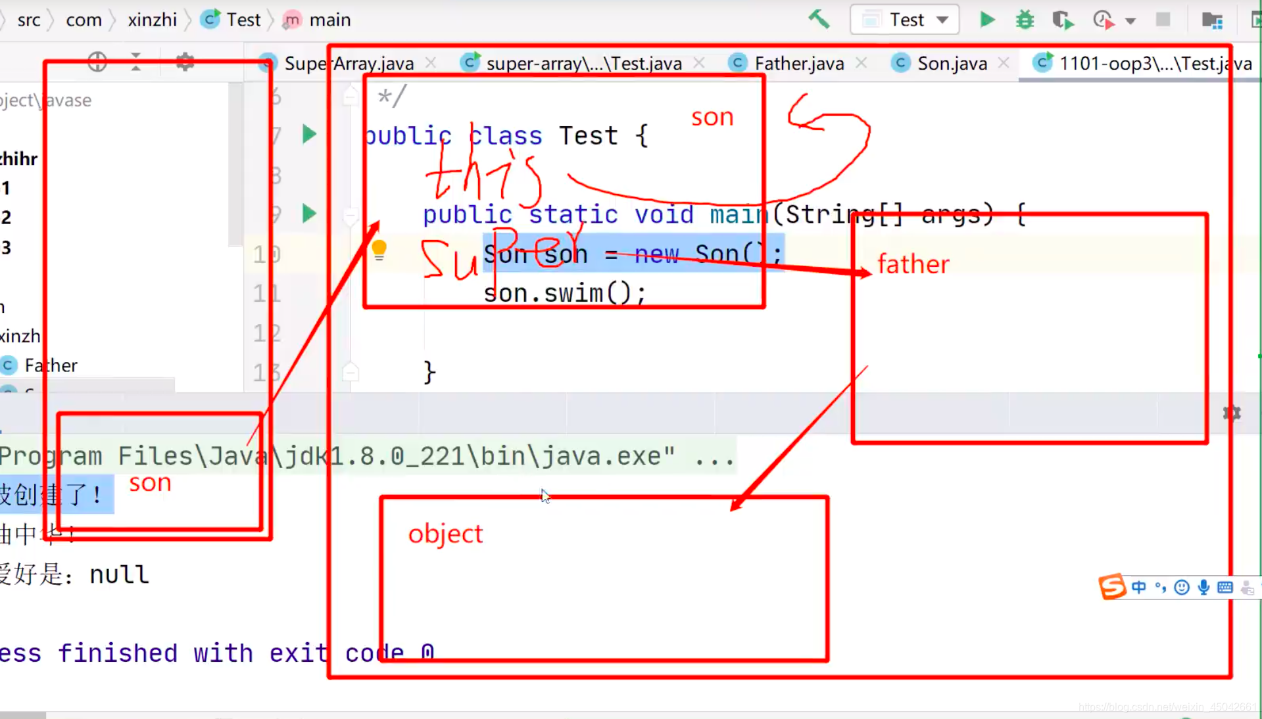Click the run gutter arrow beside class Test
The width and height of the screenshot is (1262, 719).
coord(309,135)
